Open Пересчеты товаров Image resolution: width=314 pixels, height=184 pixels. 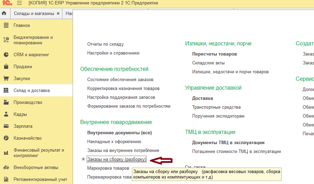[215, 54]
